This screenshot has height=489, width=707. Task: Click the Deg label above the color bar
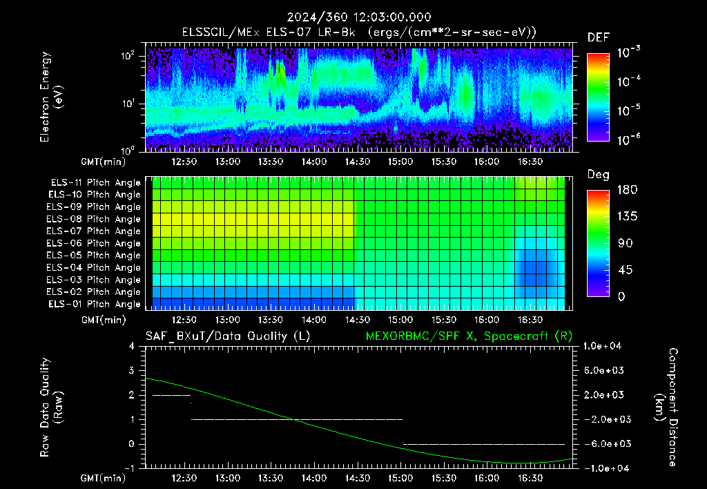pos(599,175)
